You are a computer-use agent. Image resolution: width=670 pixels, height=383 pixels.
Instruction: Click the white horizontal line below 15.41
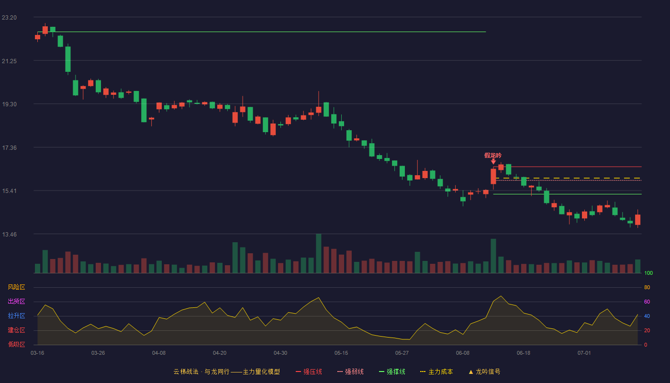click(x=567, y=194)
